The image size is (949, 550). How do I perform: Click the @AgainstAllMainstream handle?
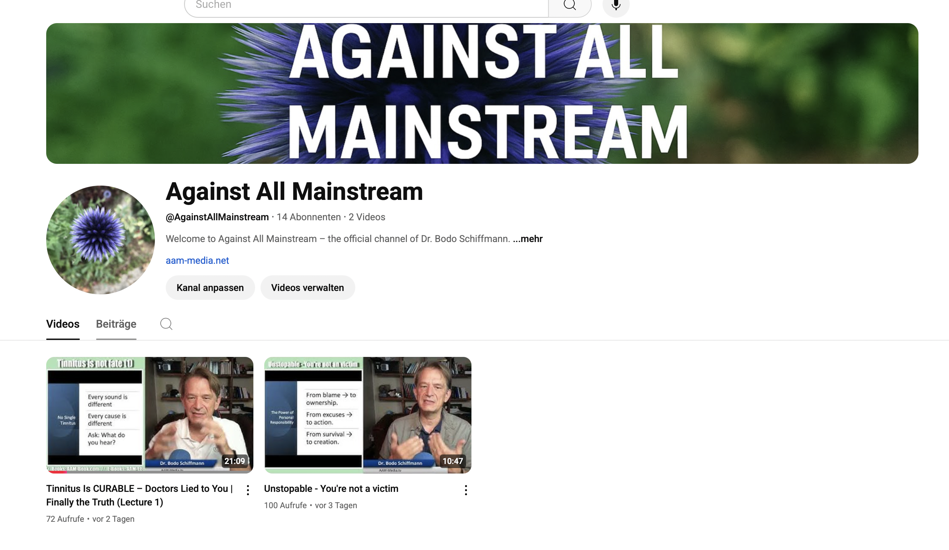tap(217, 217)
